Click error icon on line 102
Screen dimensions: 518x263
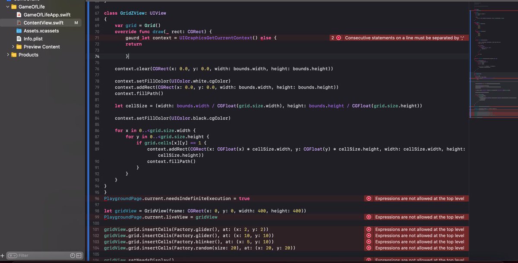tap(369, 236)
